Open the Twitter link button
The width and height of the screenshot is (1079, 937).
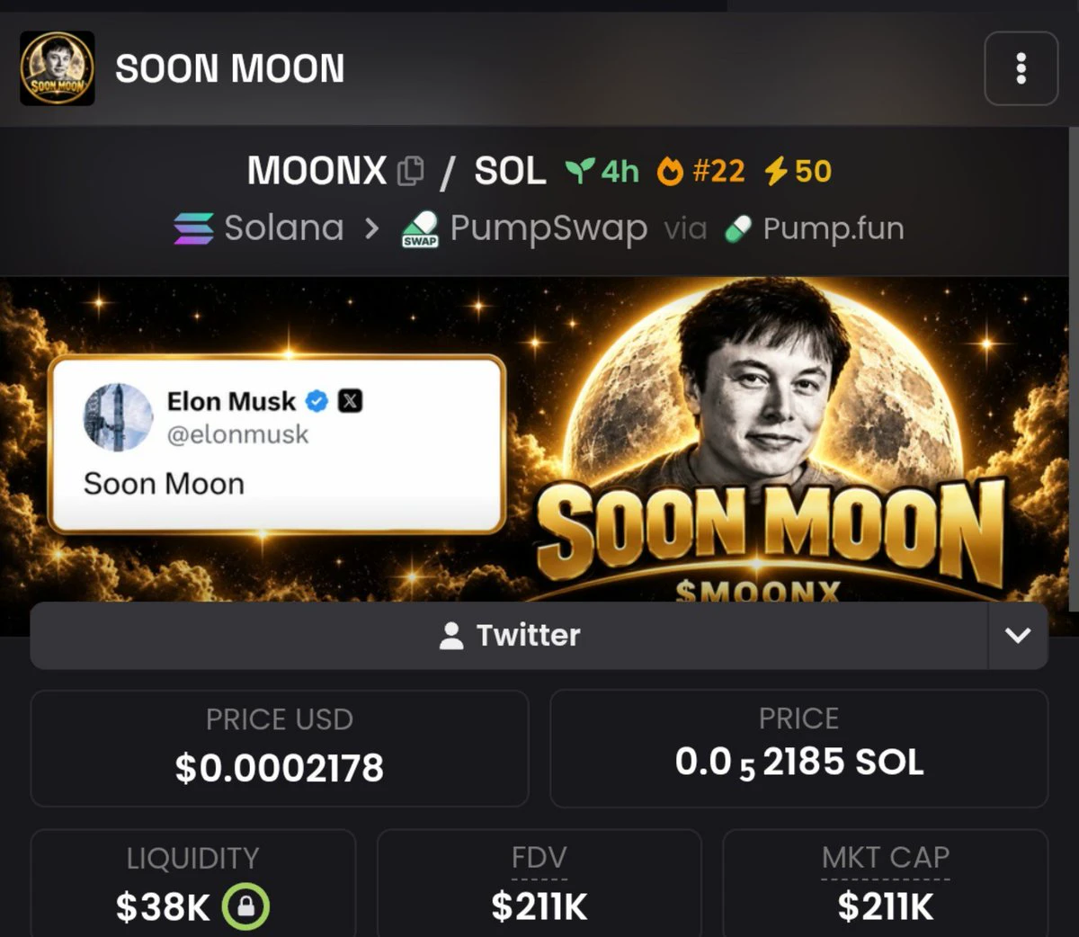coord(509,636)
